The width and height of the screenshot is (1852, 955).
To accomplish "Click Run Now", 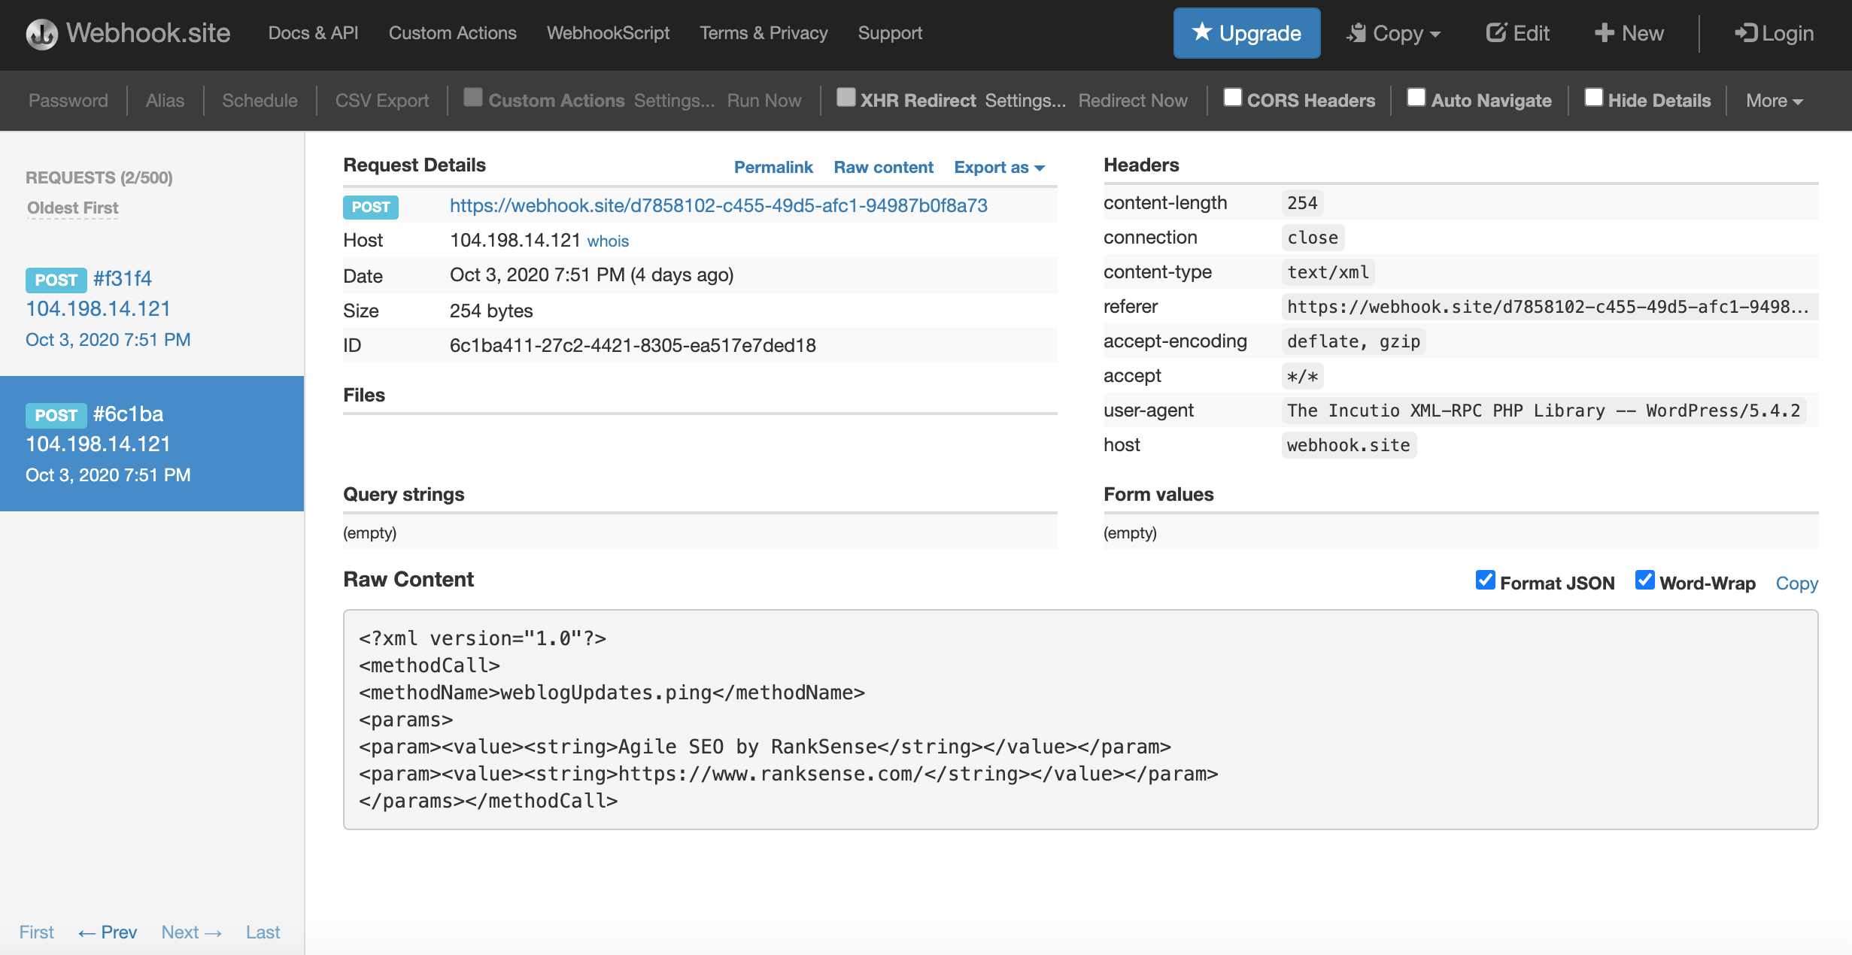I will [x=764, y=100].
